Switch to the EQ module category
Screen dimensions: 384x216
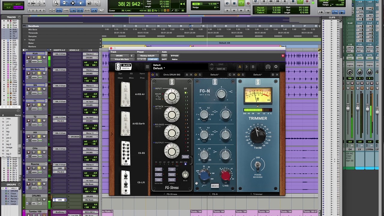coord(131,73)
